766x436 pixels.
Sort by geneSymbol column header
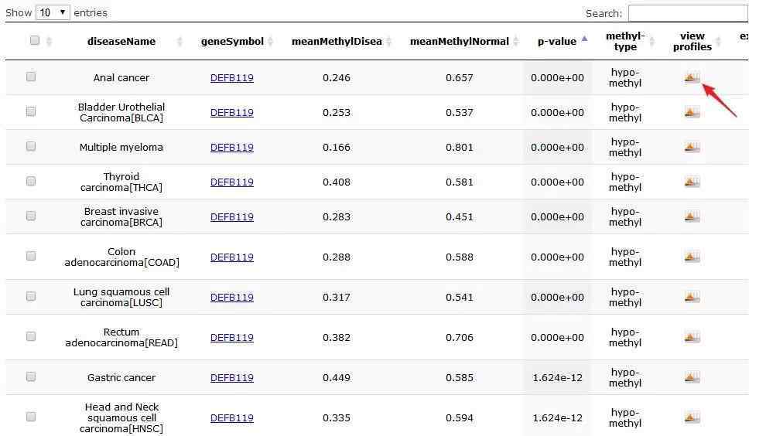coord(232,42)
